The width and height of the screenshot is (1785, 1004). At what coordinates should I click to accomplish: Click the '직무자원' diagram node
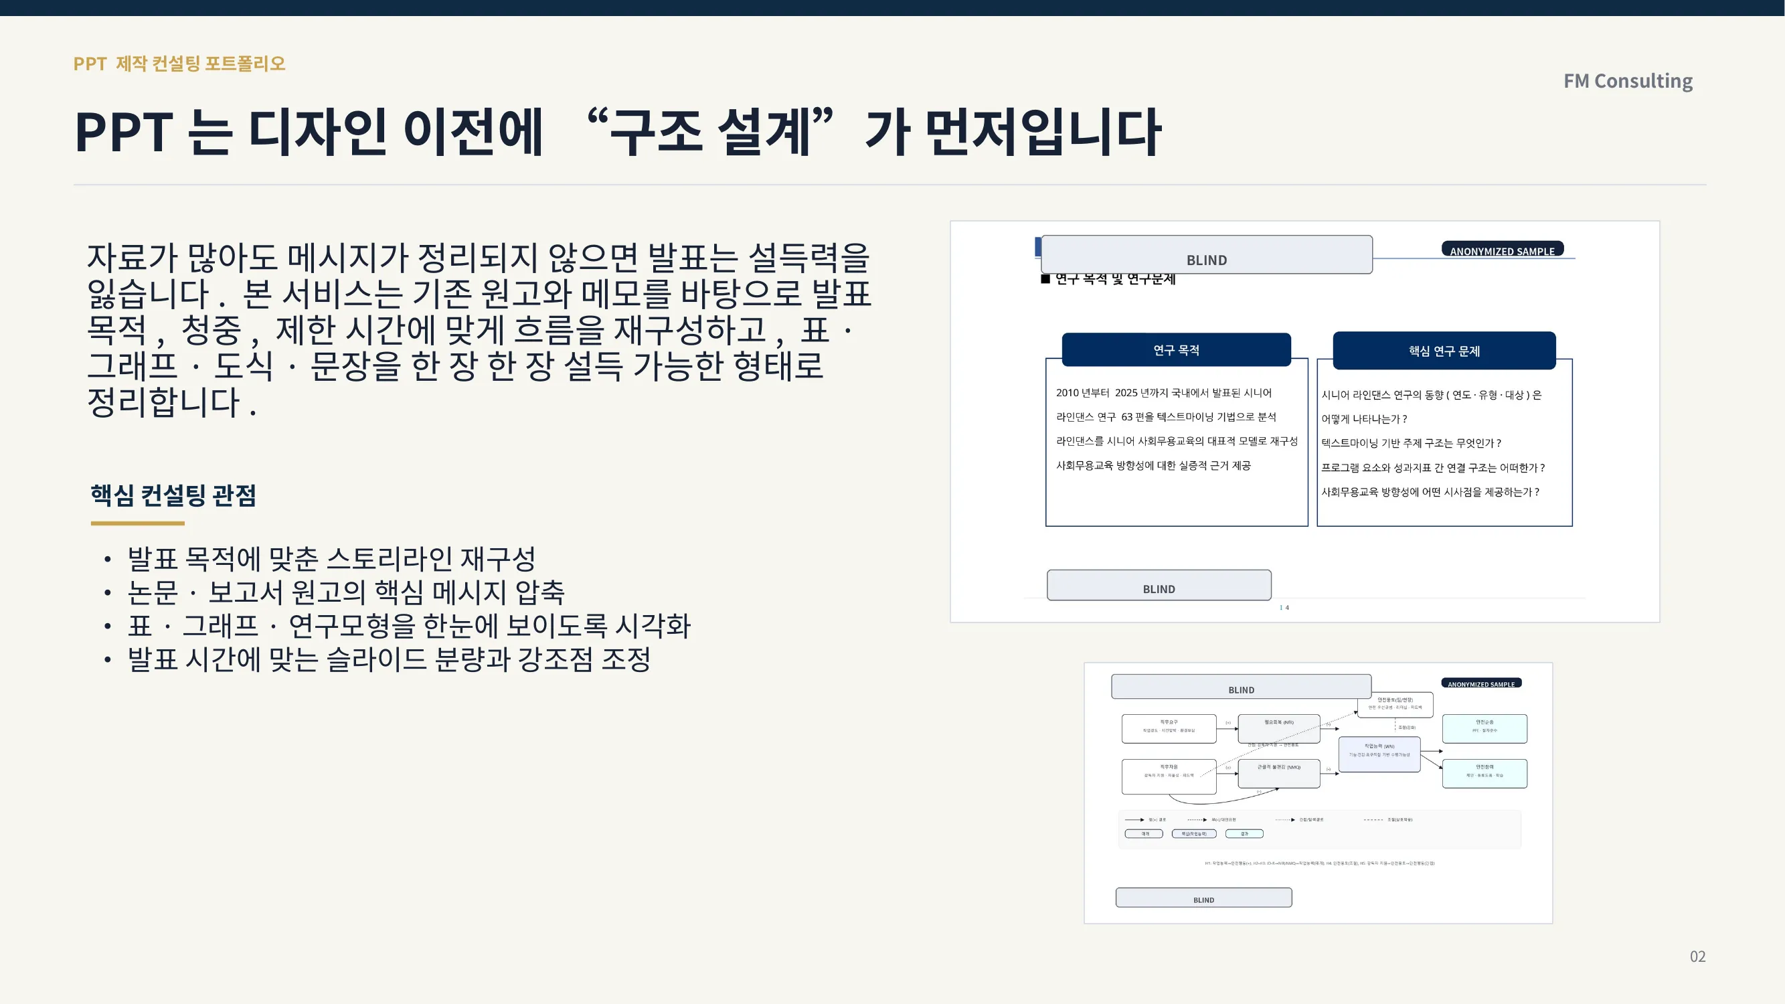tap(1169, 776)
